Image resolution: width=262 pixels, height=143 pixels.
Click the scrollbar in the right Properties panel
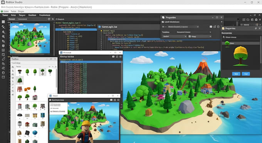coord(261,49)
